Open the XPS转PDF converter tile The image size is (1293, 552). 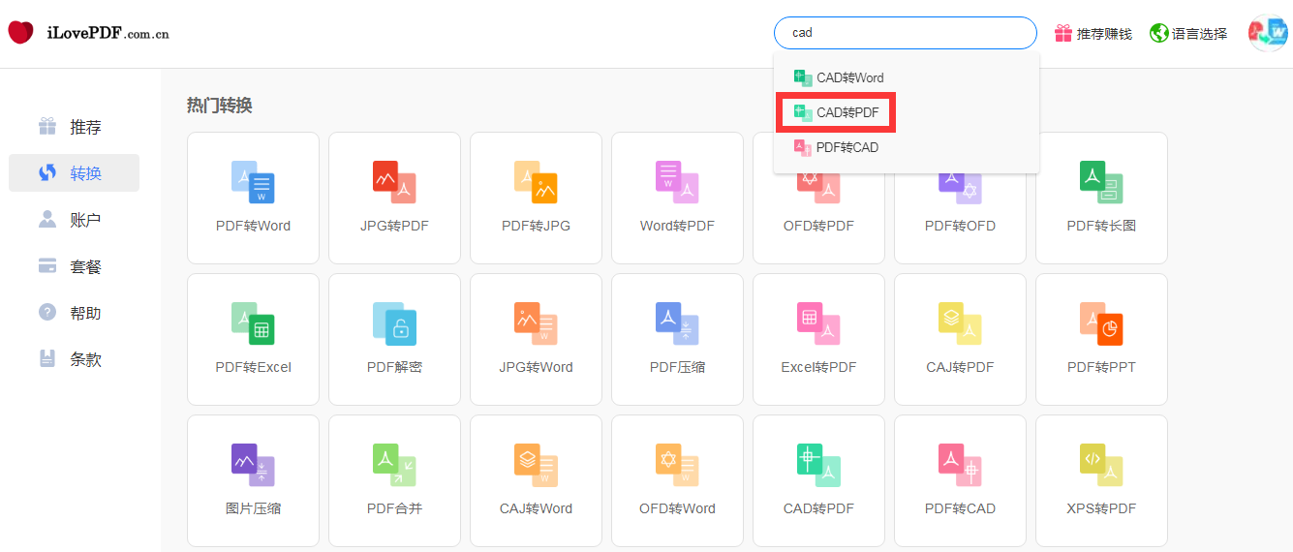pos(1101,480)
